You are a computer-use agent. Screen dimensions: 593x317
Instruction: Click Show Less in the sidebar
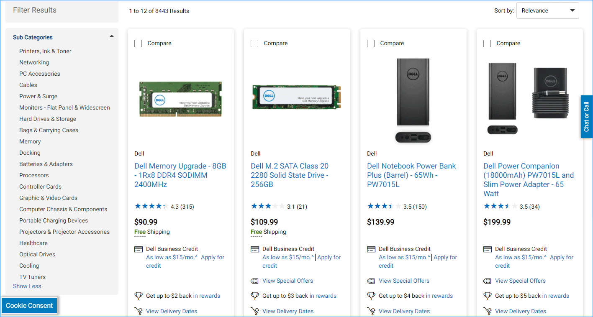[x=27, y=286]
